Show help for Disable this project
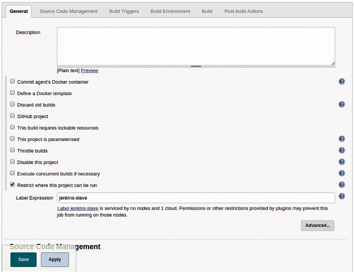The width and height of the screenshot is (354, 274). coord(341,162)
